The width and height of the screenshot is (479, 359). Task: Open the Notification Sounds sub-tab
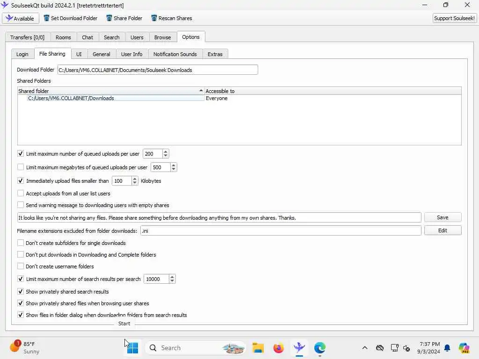point(175,54)
